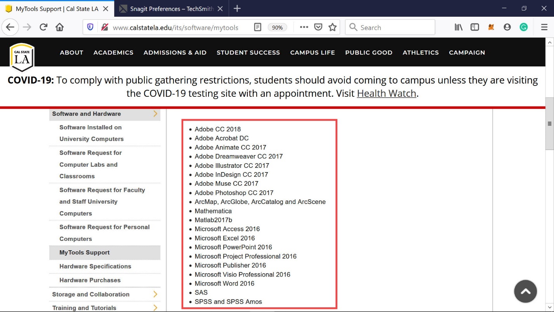Image resolution: width=554 pixels, height=312 pixels.
Task: Expand the Software and Hardware section
Action: click(155, 114)
